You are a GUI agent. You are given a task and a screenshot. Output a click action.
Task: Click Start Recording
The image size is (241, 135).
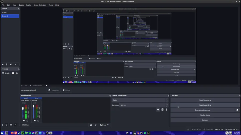pos(205,105)
